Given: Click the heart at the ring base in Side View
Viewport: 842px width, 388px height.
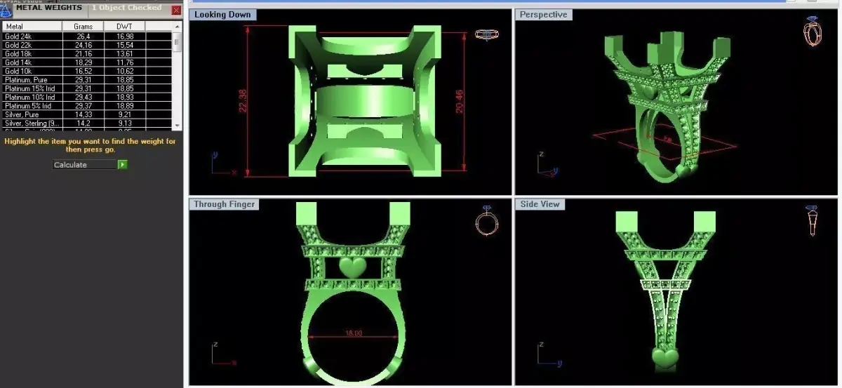Looking at the screenshot, I should coord(664,359).
